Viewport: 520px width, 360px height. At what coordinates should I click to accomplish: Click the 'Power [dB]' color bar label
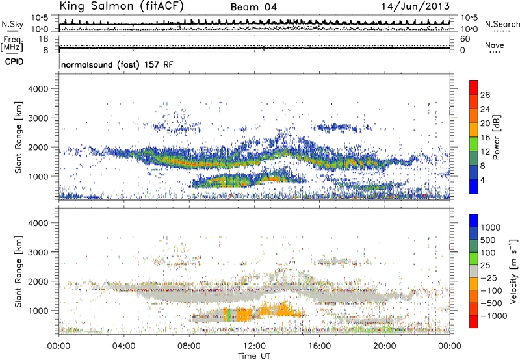[496, 137]
